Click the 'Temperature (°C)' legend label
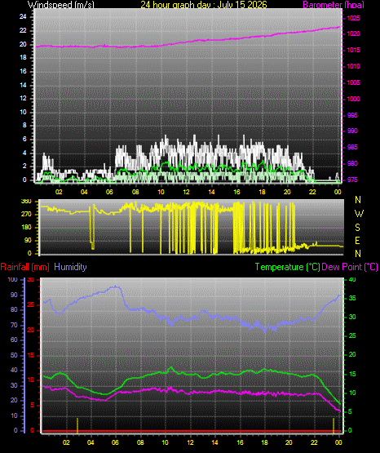 click(287, 267)
